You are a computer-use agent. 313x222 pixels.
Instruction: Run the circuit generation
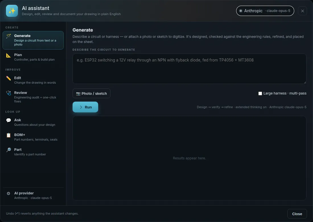[85, 107]
